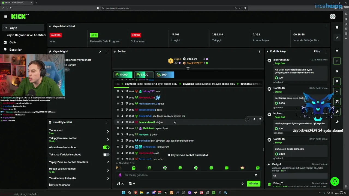
Task: Open the Windows Start menu
Action: pyautogui.click(x=124, y=193)
